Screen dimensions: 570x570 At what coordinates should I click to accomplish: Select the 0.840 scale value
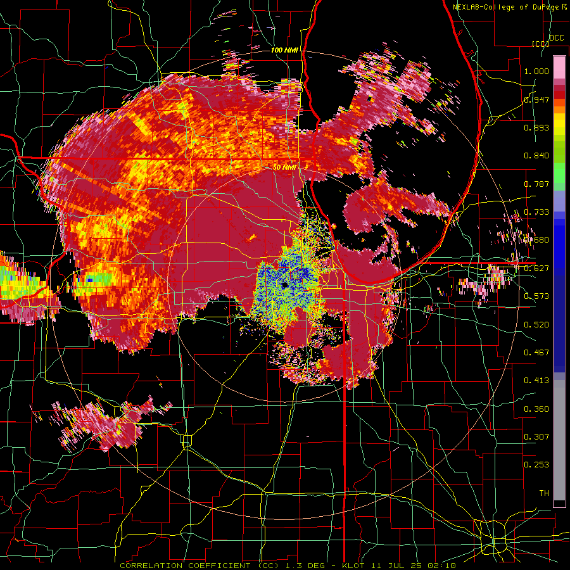tap(536, 156)
